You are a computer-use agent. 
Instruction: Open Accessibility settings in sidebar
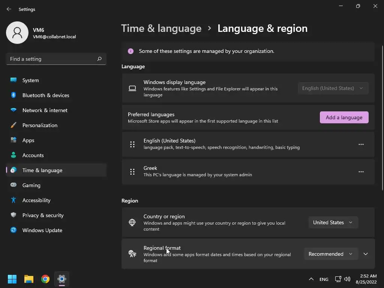click(36, 200)
